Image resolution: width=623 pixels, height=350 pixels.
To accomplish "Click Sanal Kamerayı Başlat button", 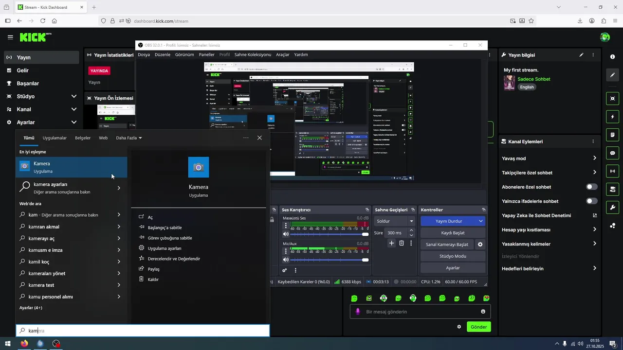I will click(447, 245).
